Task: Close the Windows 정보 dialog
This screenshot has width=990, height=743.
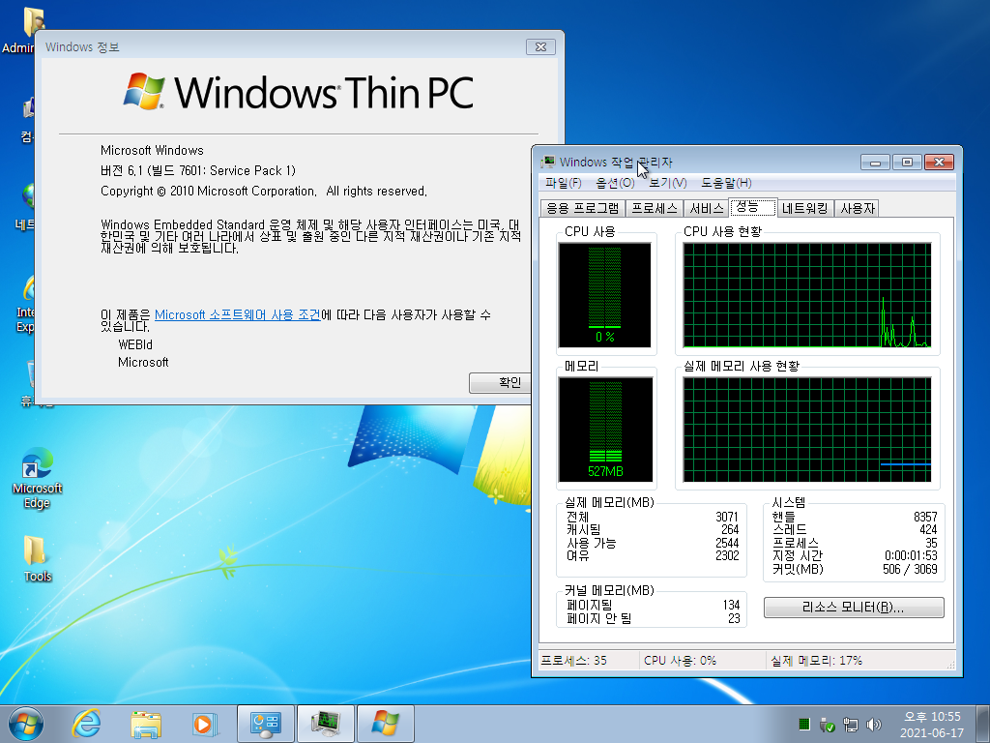Action: tap(540, 46)
